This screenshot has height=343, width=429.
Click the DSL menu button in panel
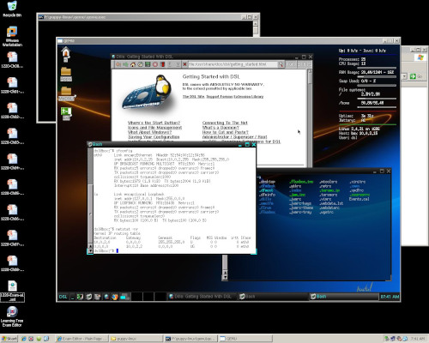point(63,297)
